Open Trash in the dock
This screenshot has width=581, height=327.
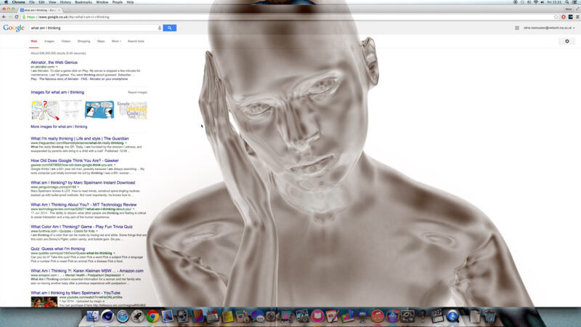pos(489,316)
